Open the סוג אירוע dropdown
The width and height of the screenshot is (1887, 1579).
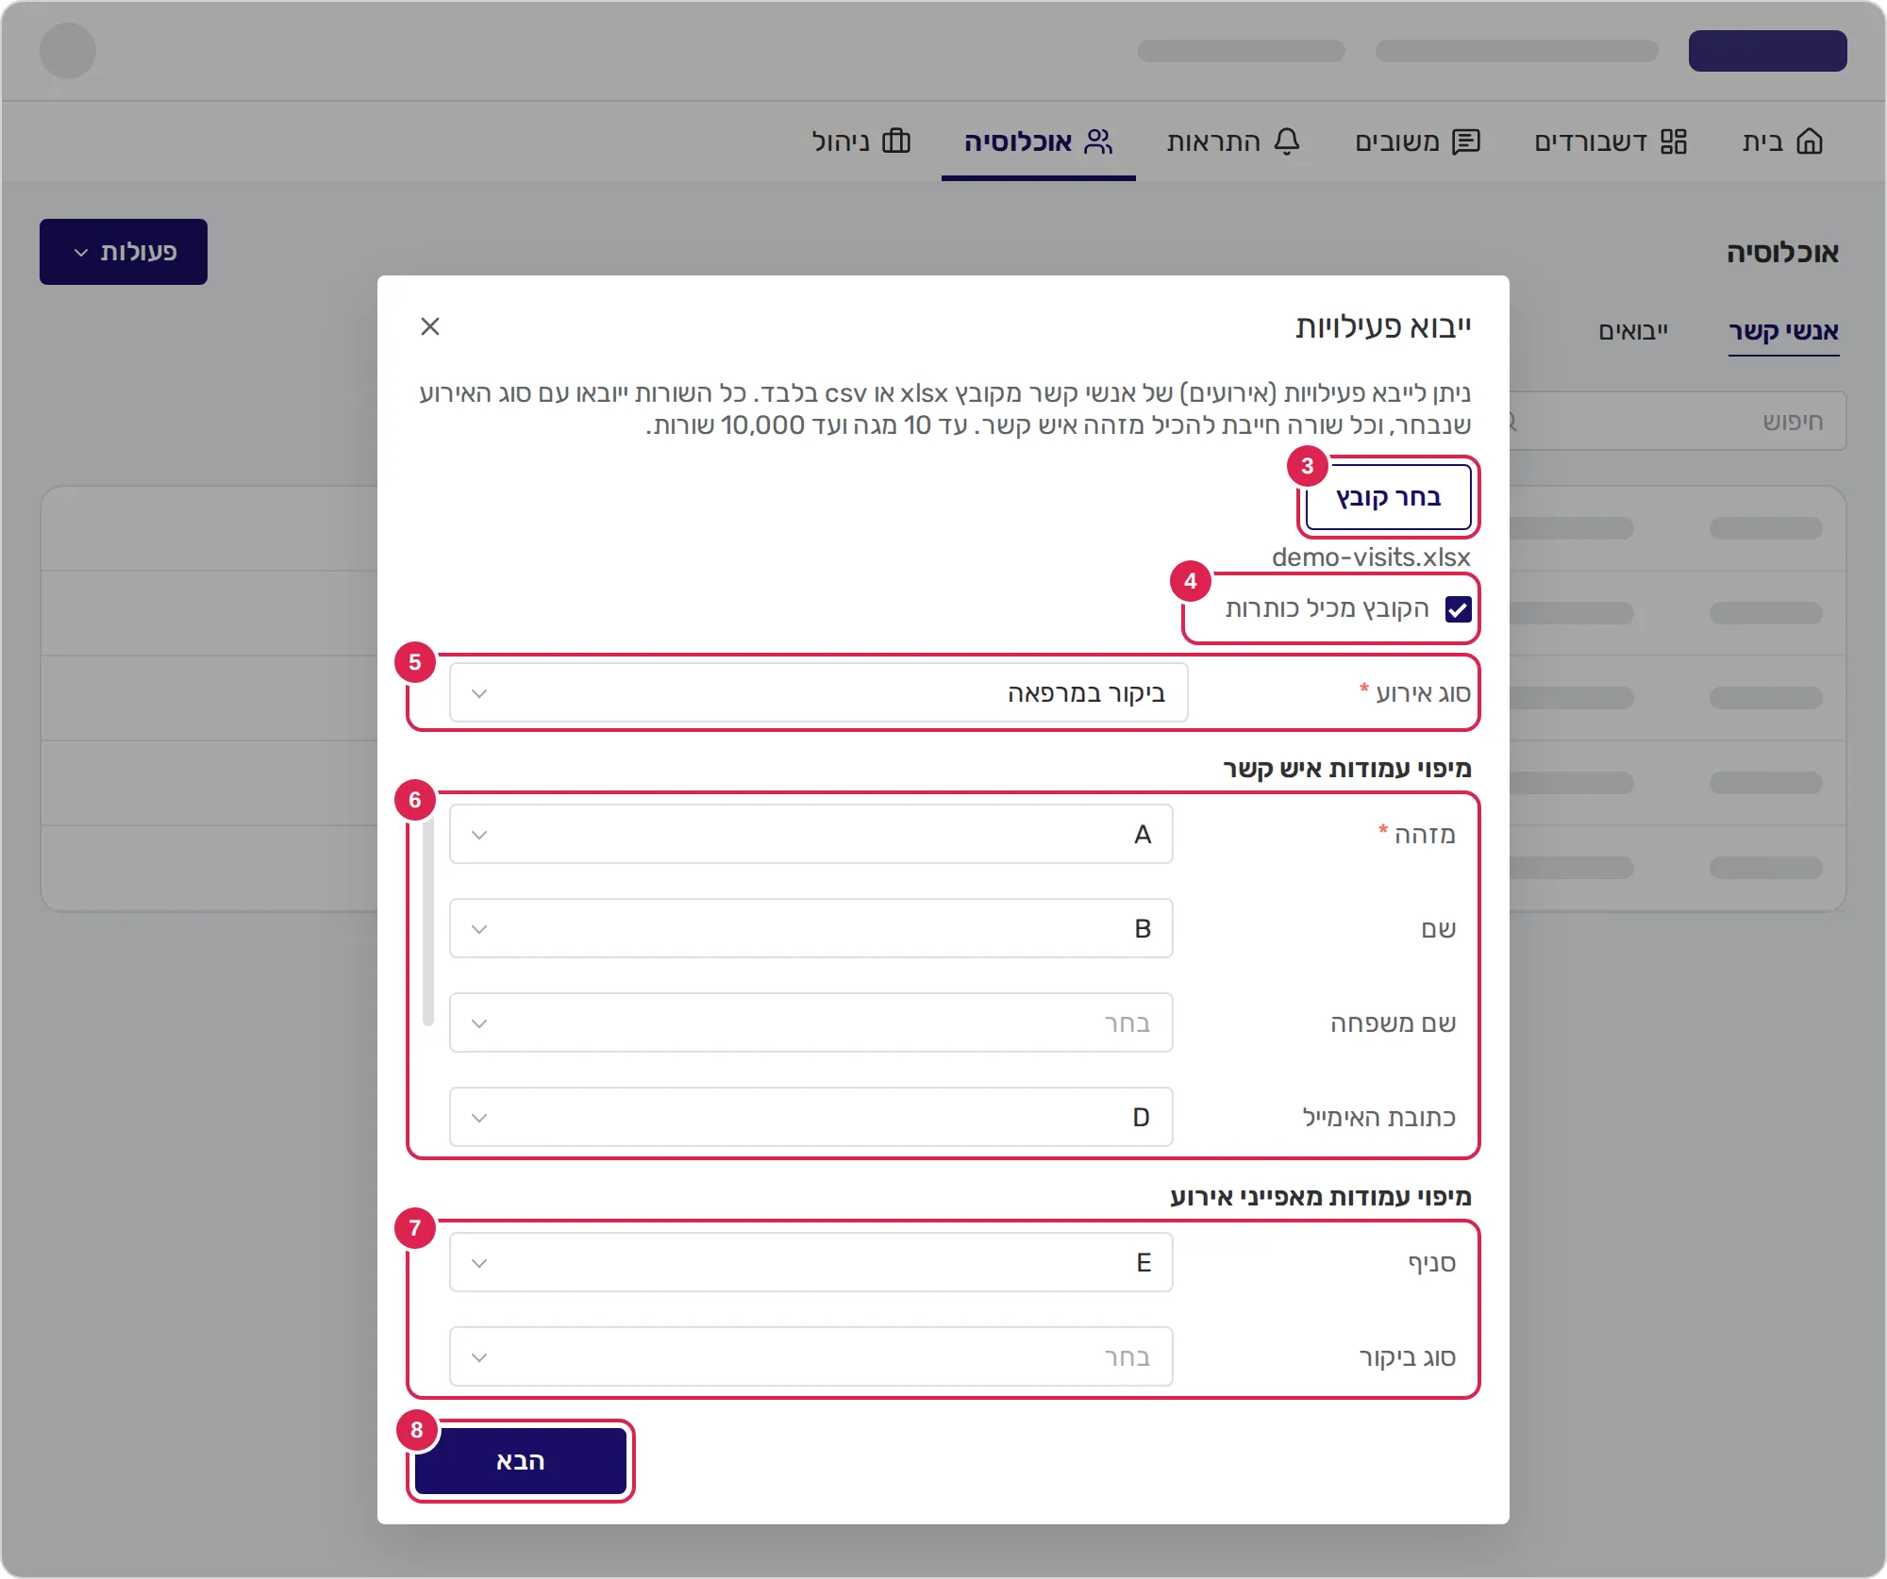(x=819, y=693)
